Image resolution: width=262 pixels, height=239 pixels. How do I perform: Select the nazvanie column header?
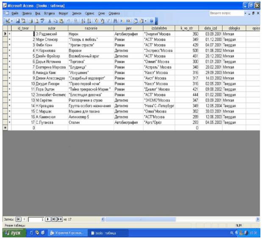91,28
